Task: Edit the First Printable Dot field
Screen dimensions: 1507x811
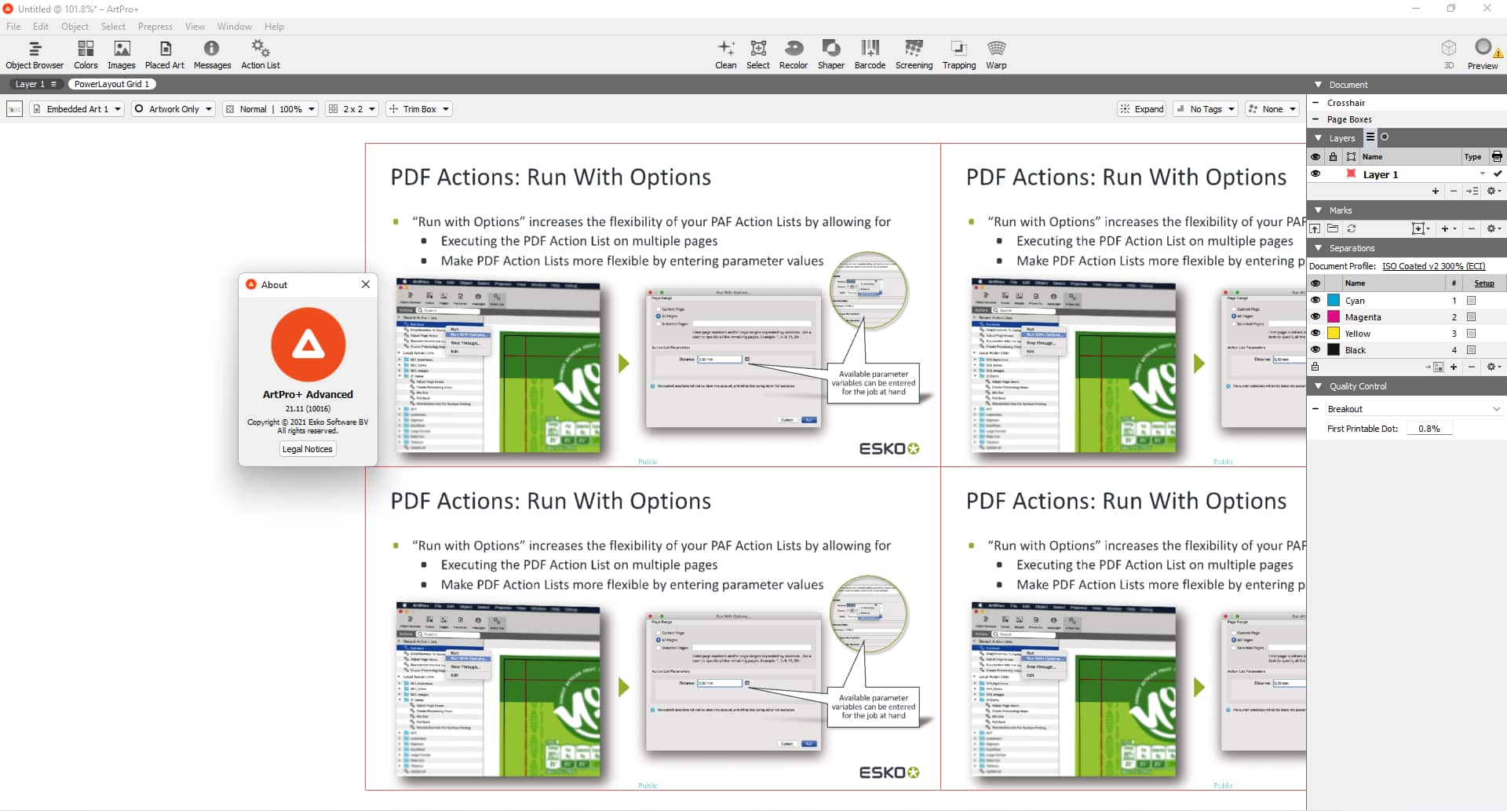Action: point(1429,429)
